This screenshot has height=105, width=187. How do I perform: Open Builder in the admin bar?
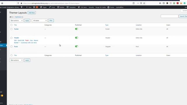(61, 7)
